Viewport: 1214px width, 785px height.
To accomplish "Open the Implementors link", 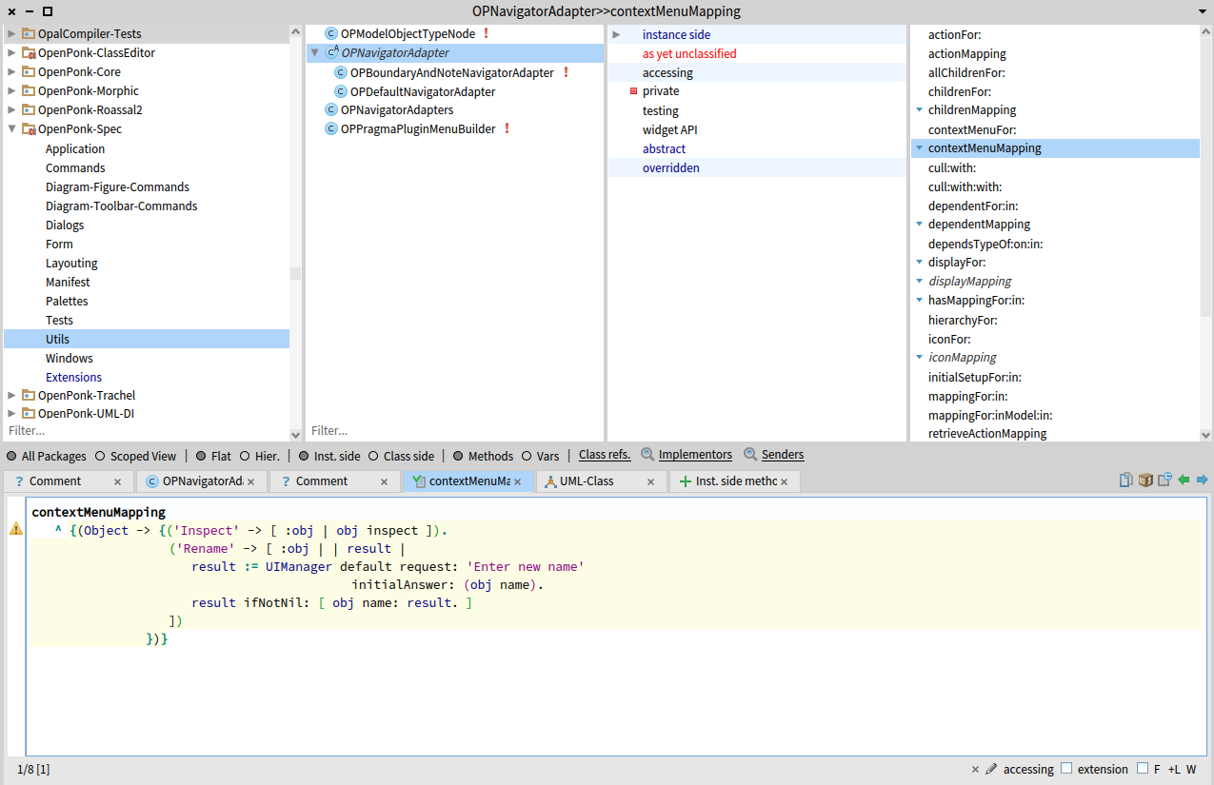I will click(695, 455).
